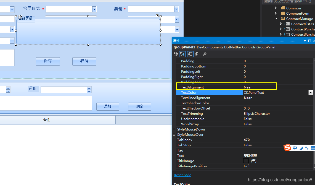Open the groupPanel smart tag arrow

(x=157, y=16)
